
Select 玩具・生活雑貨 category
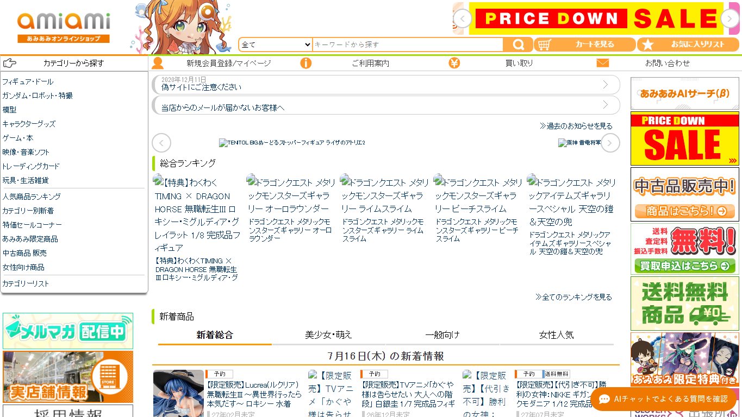coord(26,180)
